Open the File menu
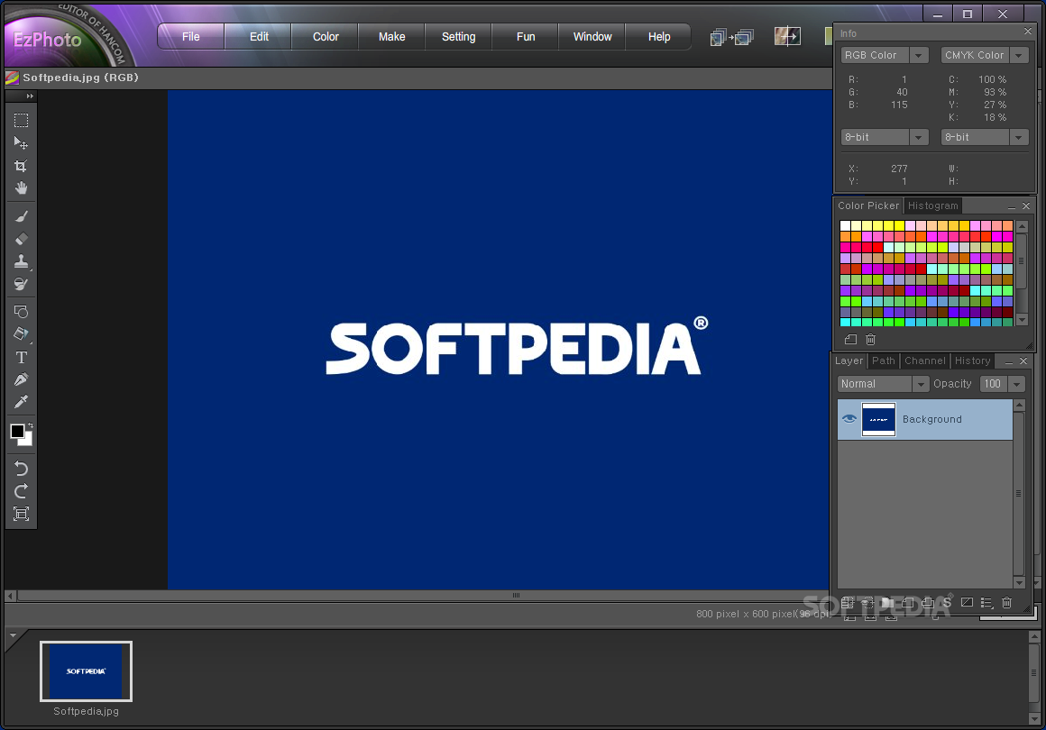1046x730 pixels. (191, 37)
